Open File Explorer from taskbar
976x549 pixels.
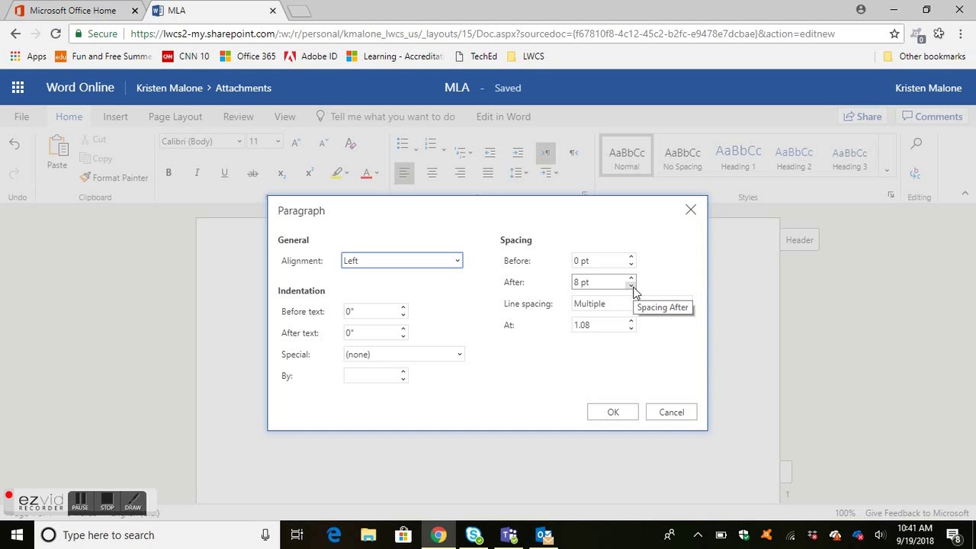coord(368,535)
